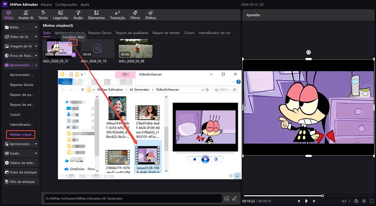Open the Filtros filters tool

point(135,15)
